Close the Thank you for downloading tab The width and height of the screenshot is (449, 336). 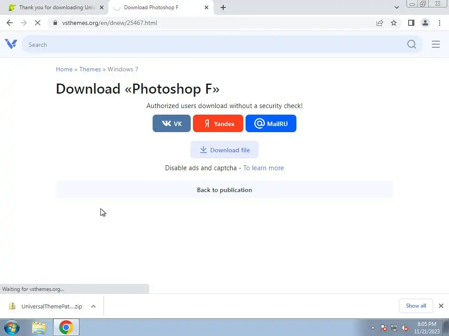[102, 7]
